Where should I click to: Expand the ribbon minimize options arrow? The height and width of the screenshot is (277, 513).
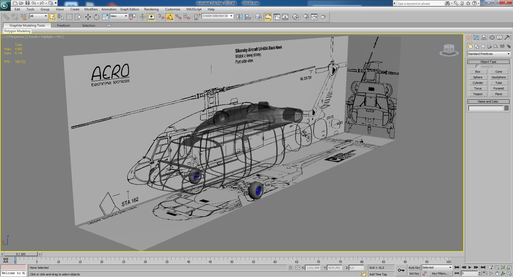[x=109, y=26]
